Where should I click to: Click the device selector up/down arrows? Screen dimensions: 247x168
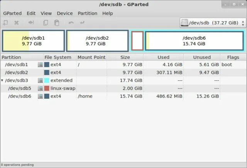coord(243,23)
